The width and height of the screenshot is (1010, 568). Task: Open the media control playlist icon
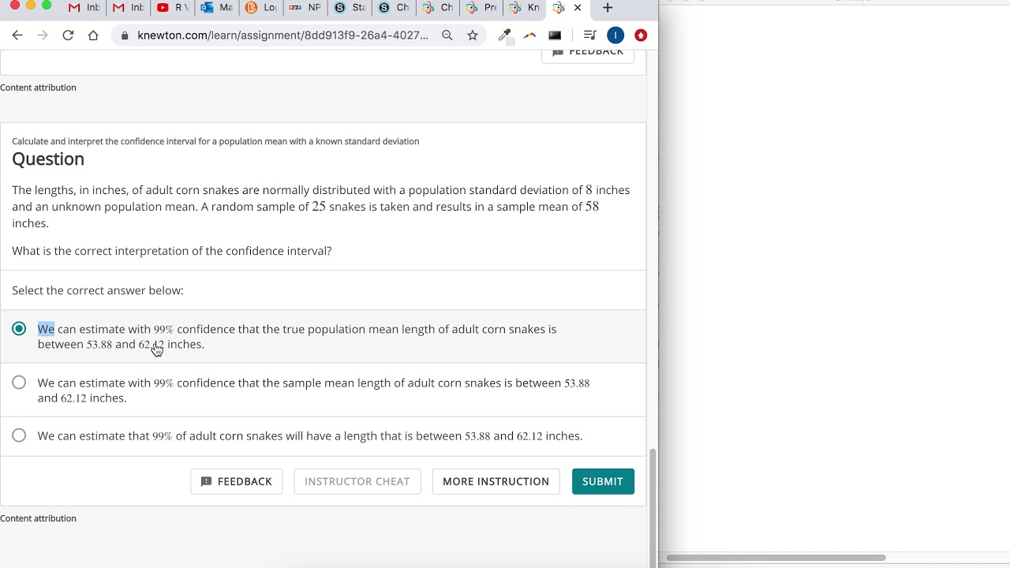click(589, 35)
